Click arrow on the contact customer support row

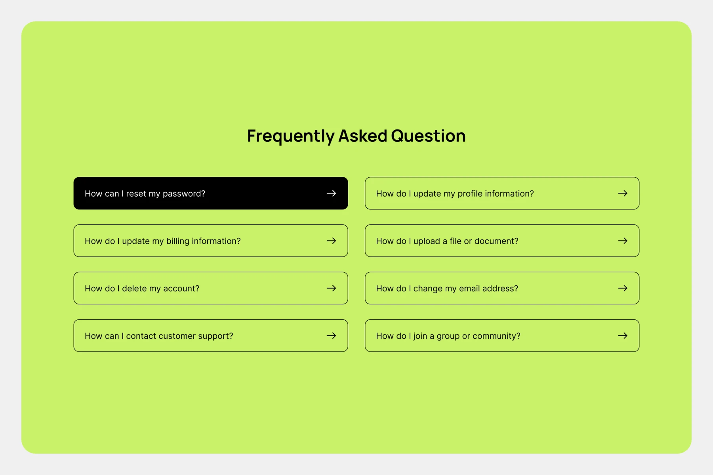(331, 336)
